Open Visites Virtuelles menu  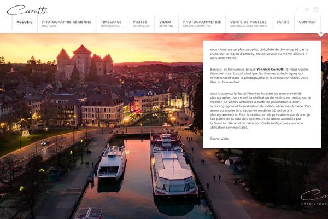[141, 24]
